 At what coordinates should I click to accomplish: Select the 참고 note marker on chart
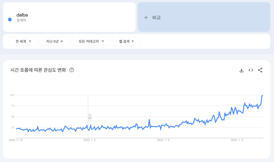(90, 117)
